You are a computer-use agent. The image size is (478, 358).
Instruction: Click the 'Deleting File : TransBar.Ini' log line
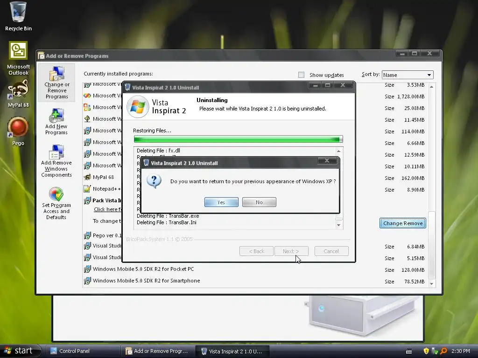tap(167, 222)
